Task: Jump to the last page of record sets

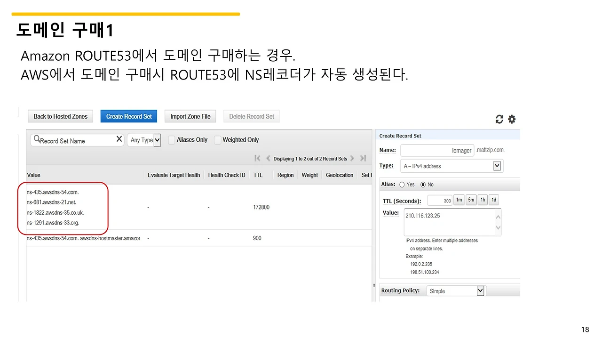Action: [363, 159]
